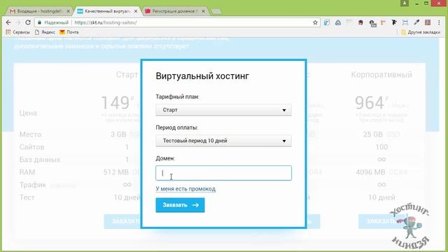The image size is (448, 252).
Task: Switch to the Регистрация доменов tab
Action: [x=175, y=11]
